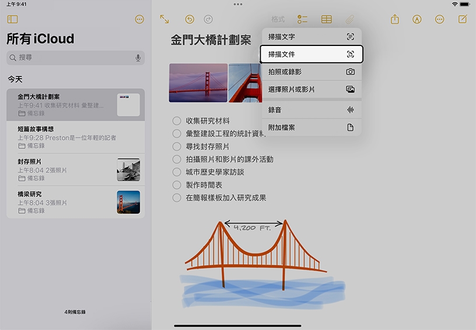The image size is (476, 330).
Task: Open sidebar more options ellipsis
Action: [139, 19]
